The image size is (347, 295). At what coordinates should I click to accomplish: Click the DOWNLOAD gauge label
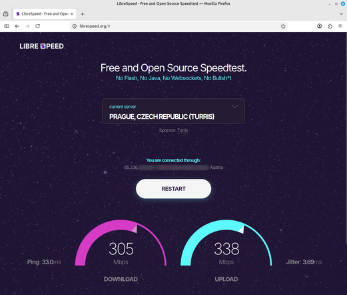pyautogui.click(x=121, y=279)
